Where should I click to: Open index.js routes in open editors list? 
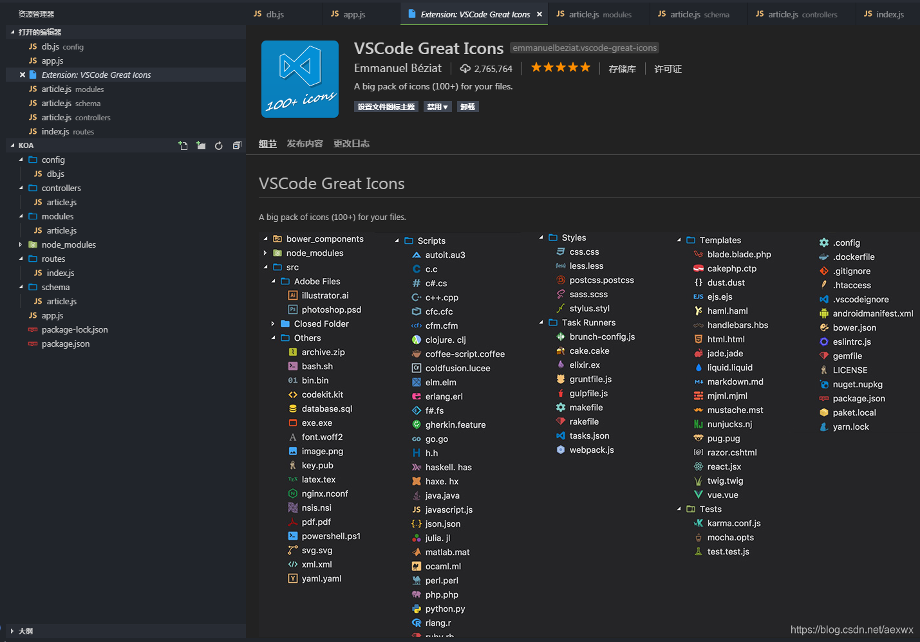126,131
